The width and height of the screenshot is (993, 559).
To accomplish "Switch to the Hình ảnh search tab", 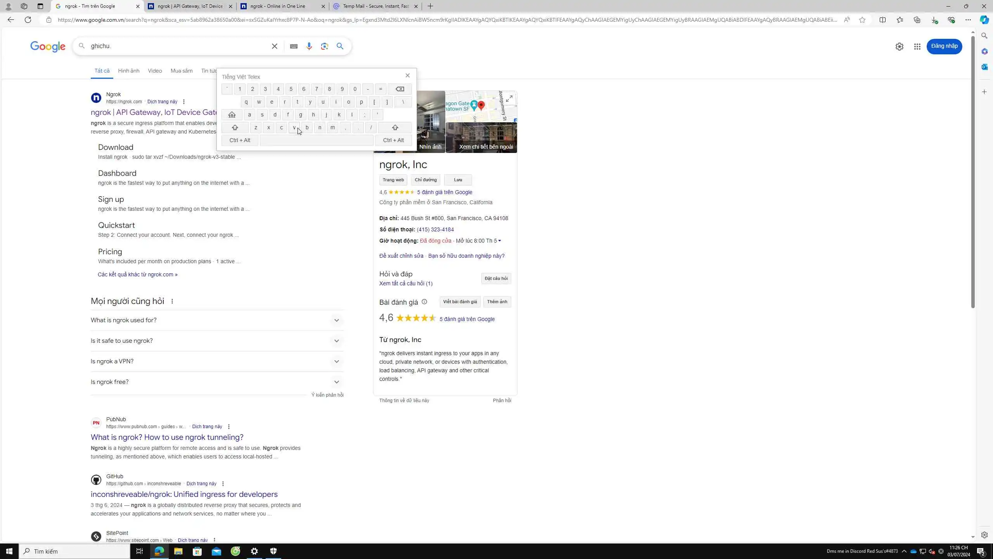I will point(128,71).
